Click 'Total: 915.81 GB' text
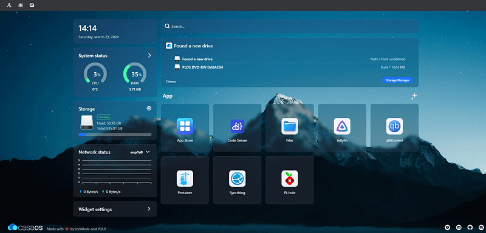This screenshot has width=486, height=233. [110, 128]
